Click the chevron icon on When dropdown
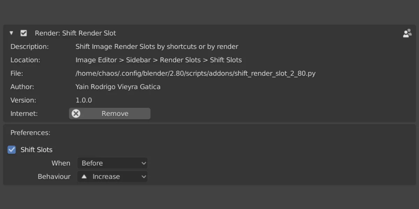This screenshot has width=419, height=209. (x=144, y=163)
